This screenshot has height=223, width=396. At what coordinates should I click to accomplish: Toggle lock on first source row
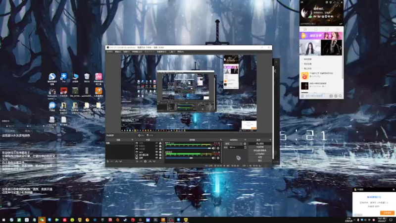(x=160, y=143)
